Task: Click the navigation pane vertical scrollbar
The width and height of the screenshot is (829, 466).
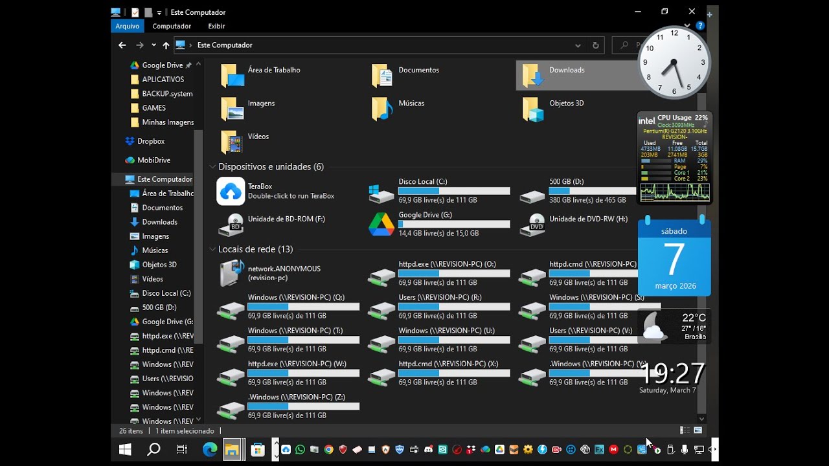Action: point(198,237)
